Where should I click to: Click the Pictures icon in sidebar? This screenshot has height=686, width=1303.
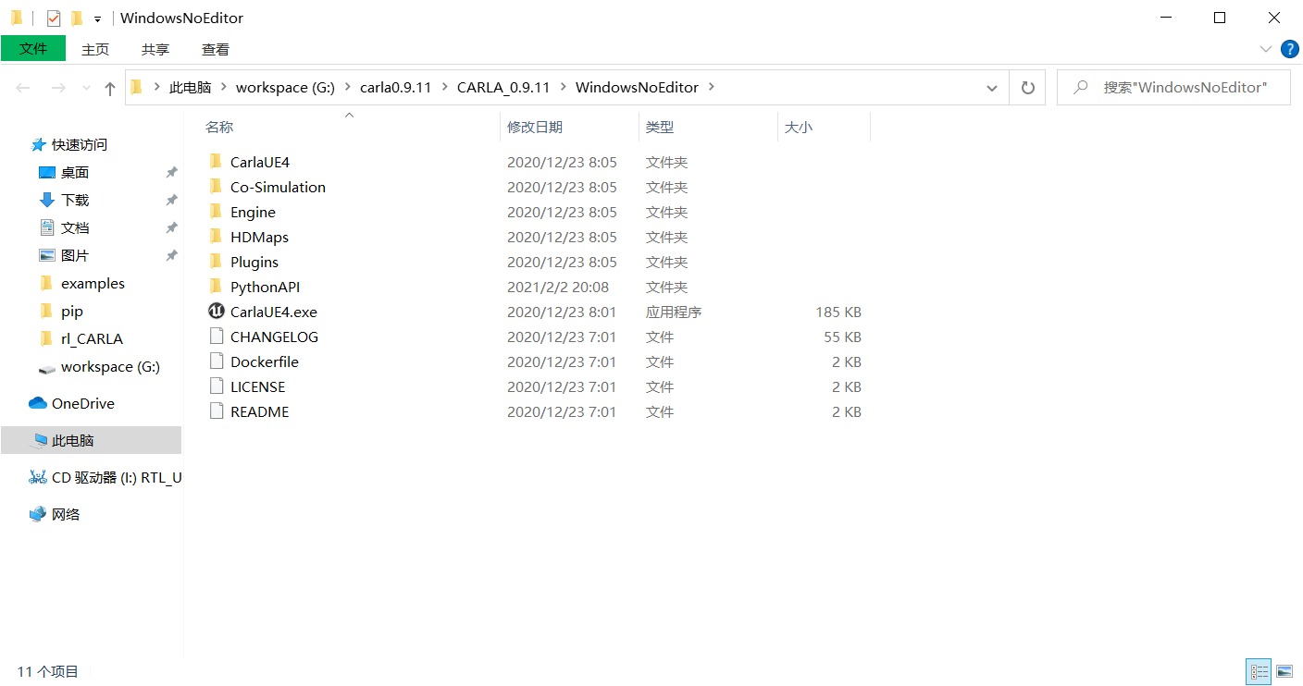point(47,255)
